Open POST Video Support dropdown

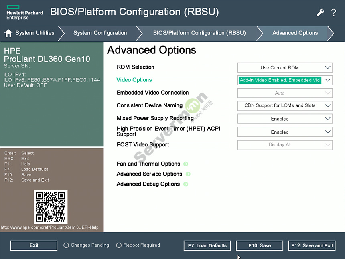(285, 145)
